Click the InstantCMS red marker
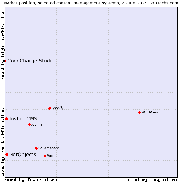This screenshot has height=182, width=182. (6, 119)
